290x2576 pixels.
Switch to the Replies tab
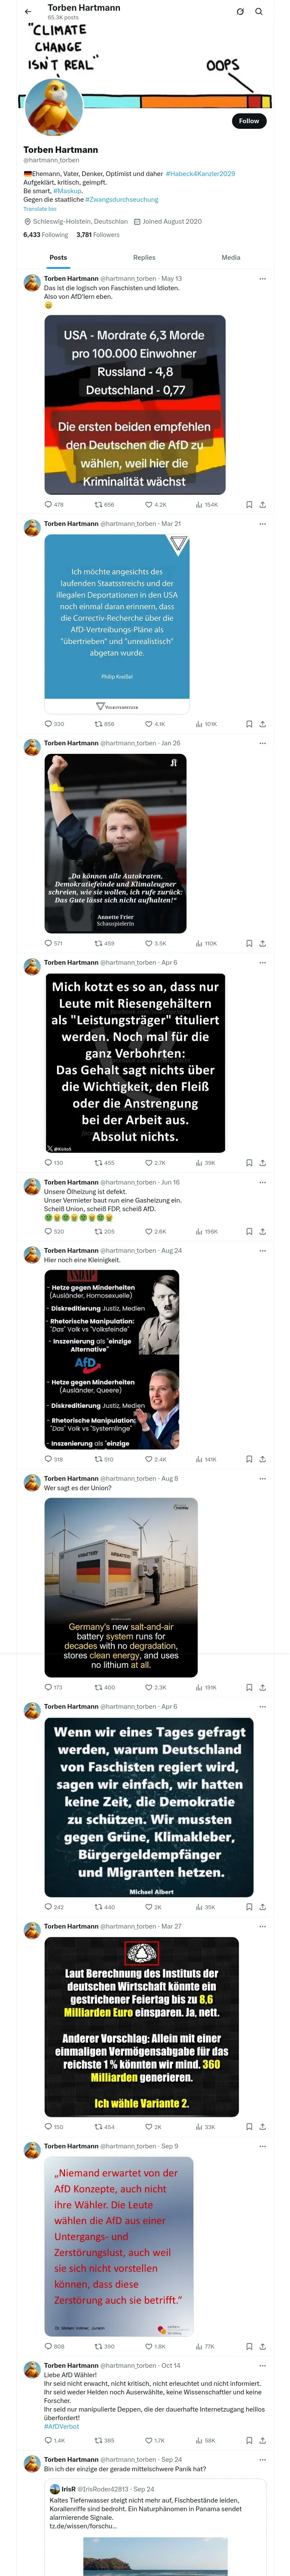click(144, 257)
